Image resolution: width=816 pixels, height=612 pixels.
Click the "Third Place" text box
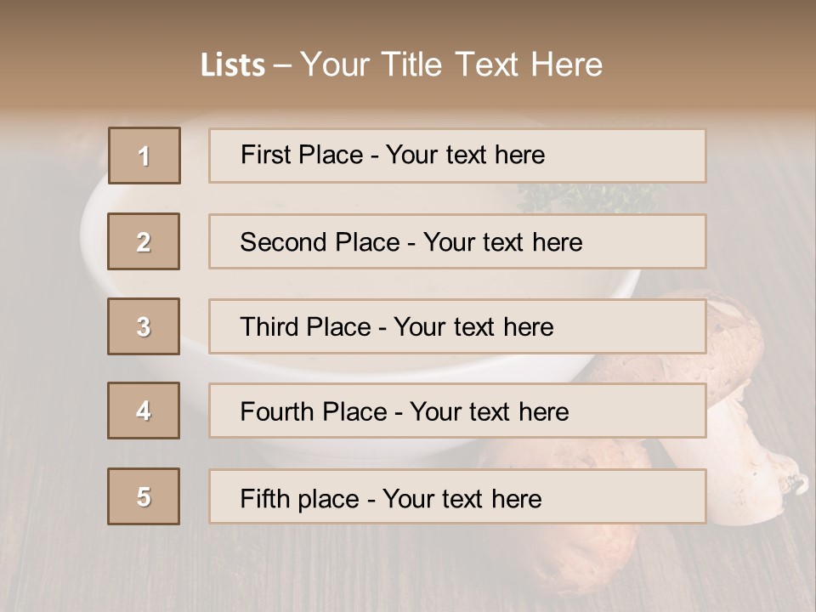[x=457, y=326]
